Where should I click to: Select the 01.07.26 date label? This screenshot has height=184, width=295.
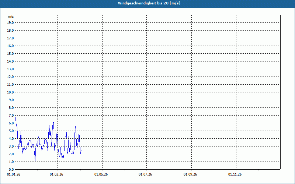(146, 174)
